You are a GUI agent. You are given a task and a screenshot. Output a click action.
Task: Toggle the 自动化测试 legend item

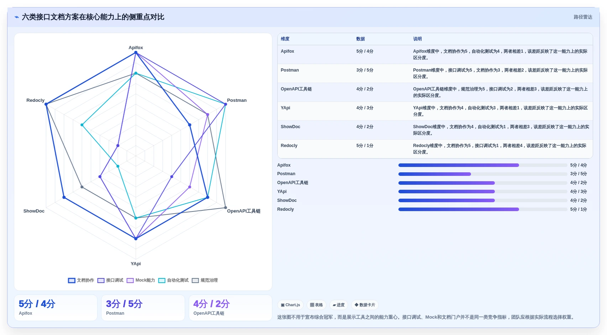173,281
